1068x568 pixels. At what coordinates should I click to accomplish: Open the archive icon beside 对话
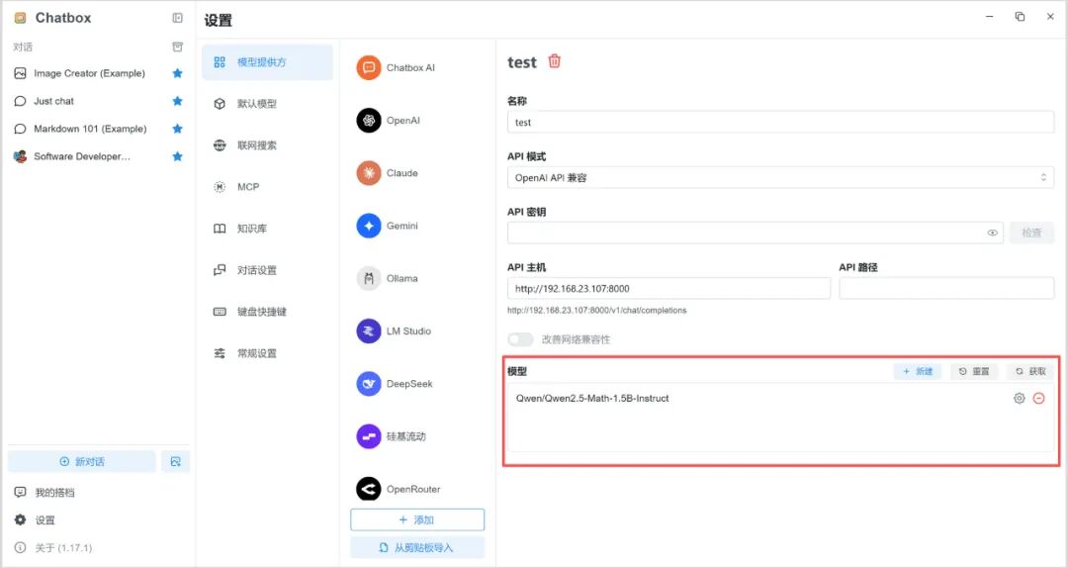[177, 47]
